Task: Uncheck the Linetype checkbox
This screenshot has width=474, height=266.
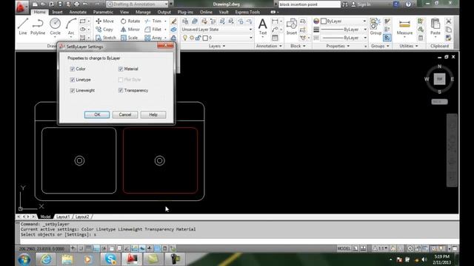Action: click(x=73, y=80)
